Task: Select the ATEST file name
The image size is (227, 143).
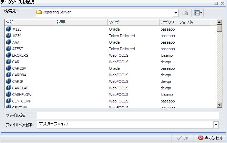Action: (x=18, y=49)
